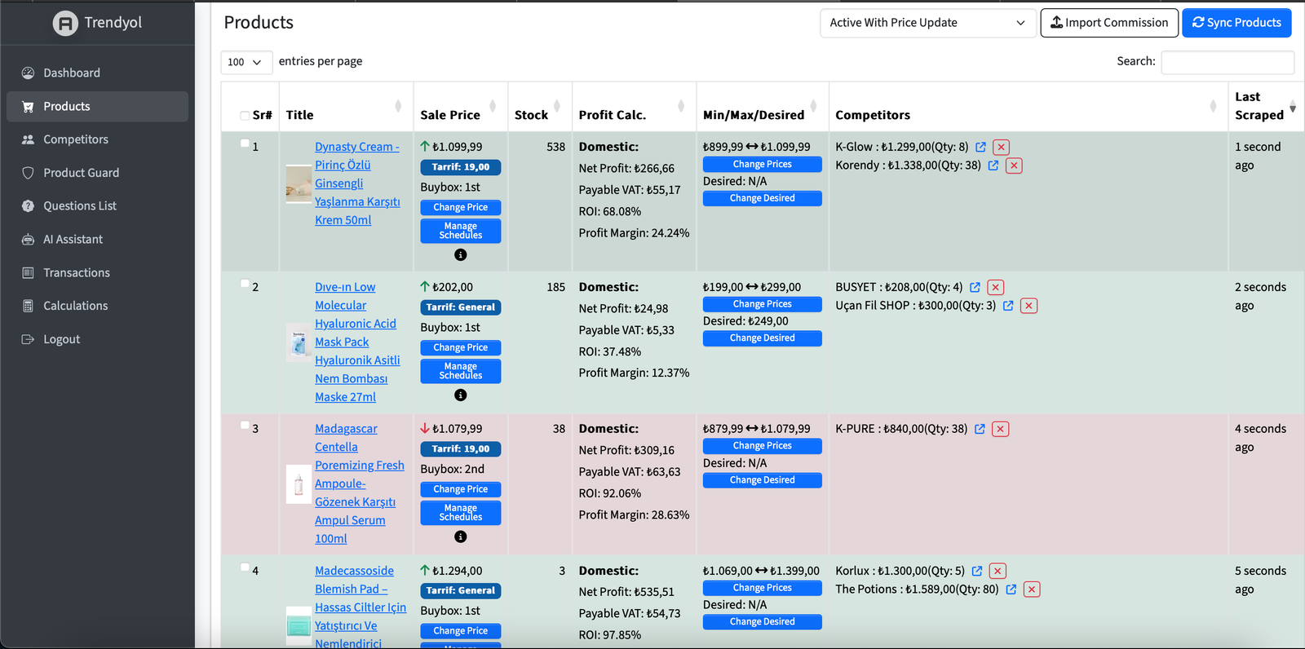This screenshot has height=649, width=1305.
Task: Click info icon under Dynasty Cream schedules
Action: click(x=461, y=255)
